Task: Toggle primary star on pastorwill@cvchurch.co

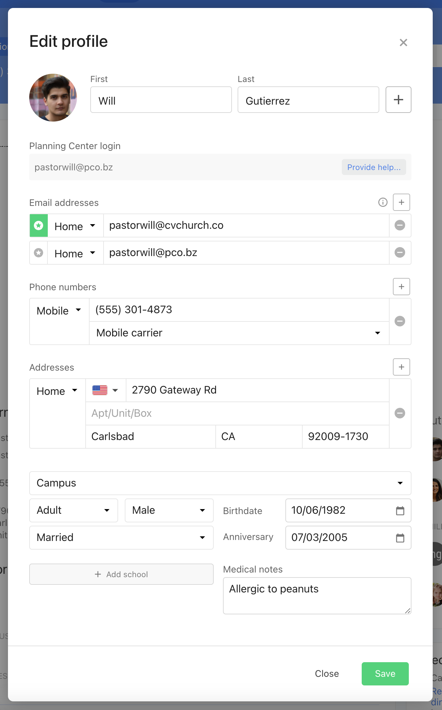Action: click(x=39, y=225)
